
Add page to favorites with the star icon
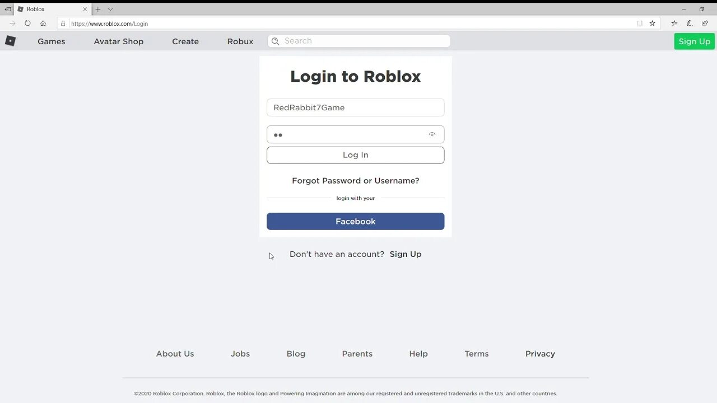tap(652, 24)
